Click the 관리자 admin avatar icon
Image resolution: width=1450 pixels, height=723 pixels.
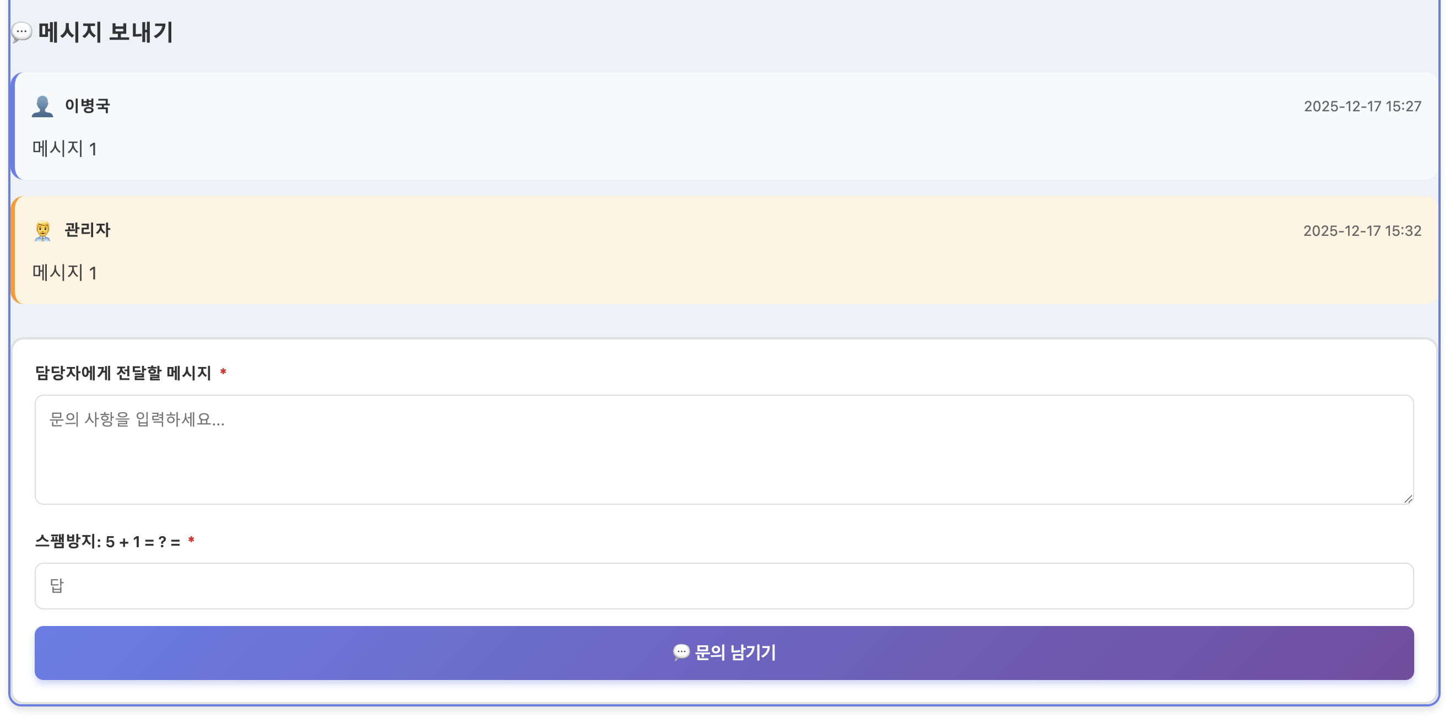click(x=42, y=231)
